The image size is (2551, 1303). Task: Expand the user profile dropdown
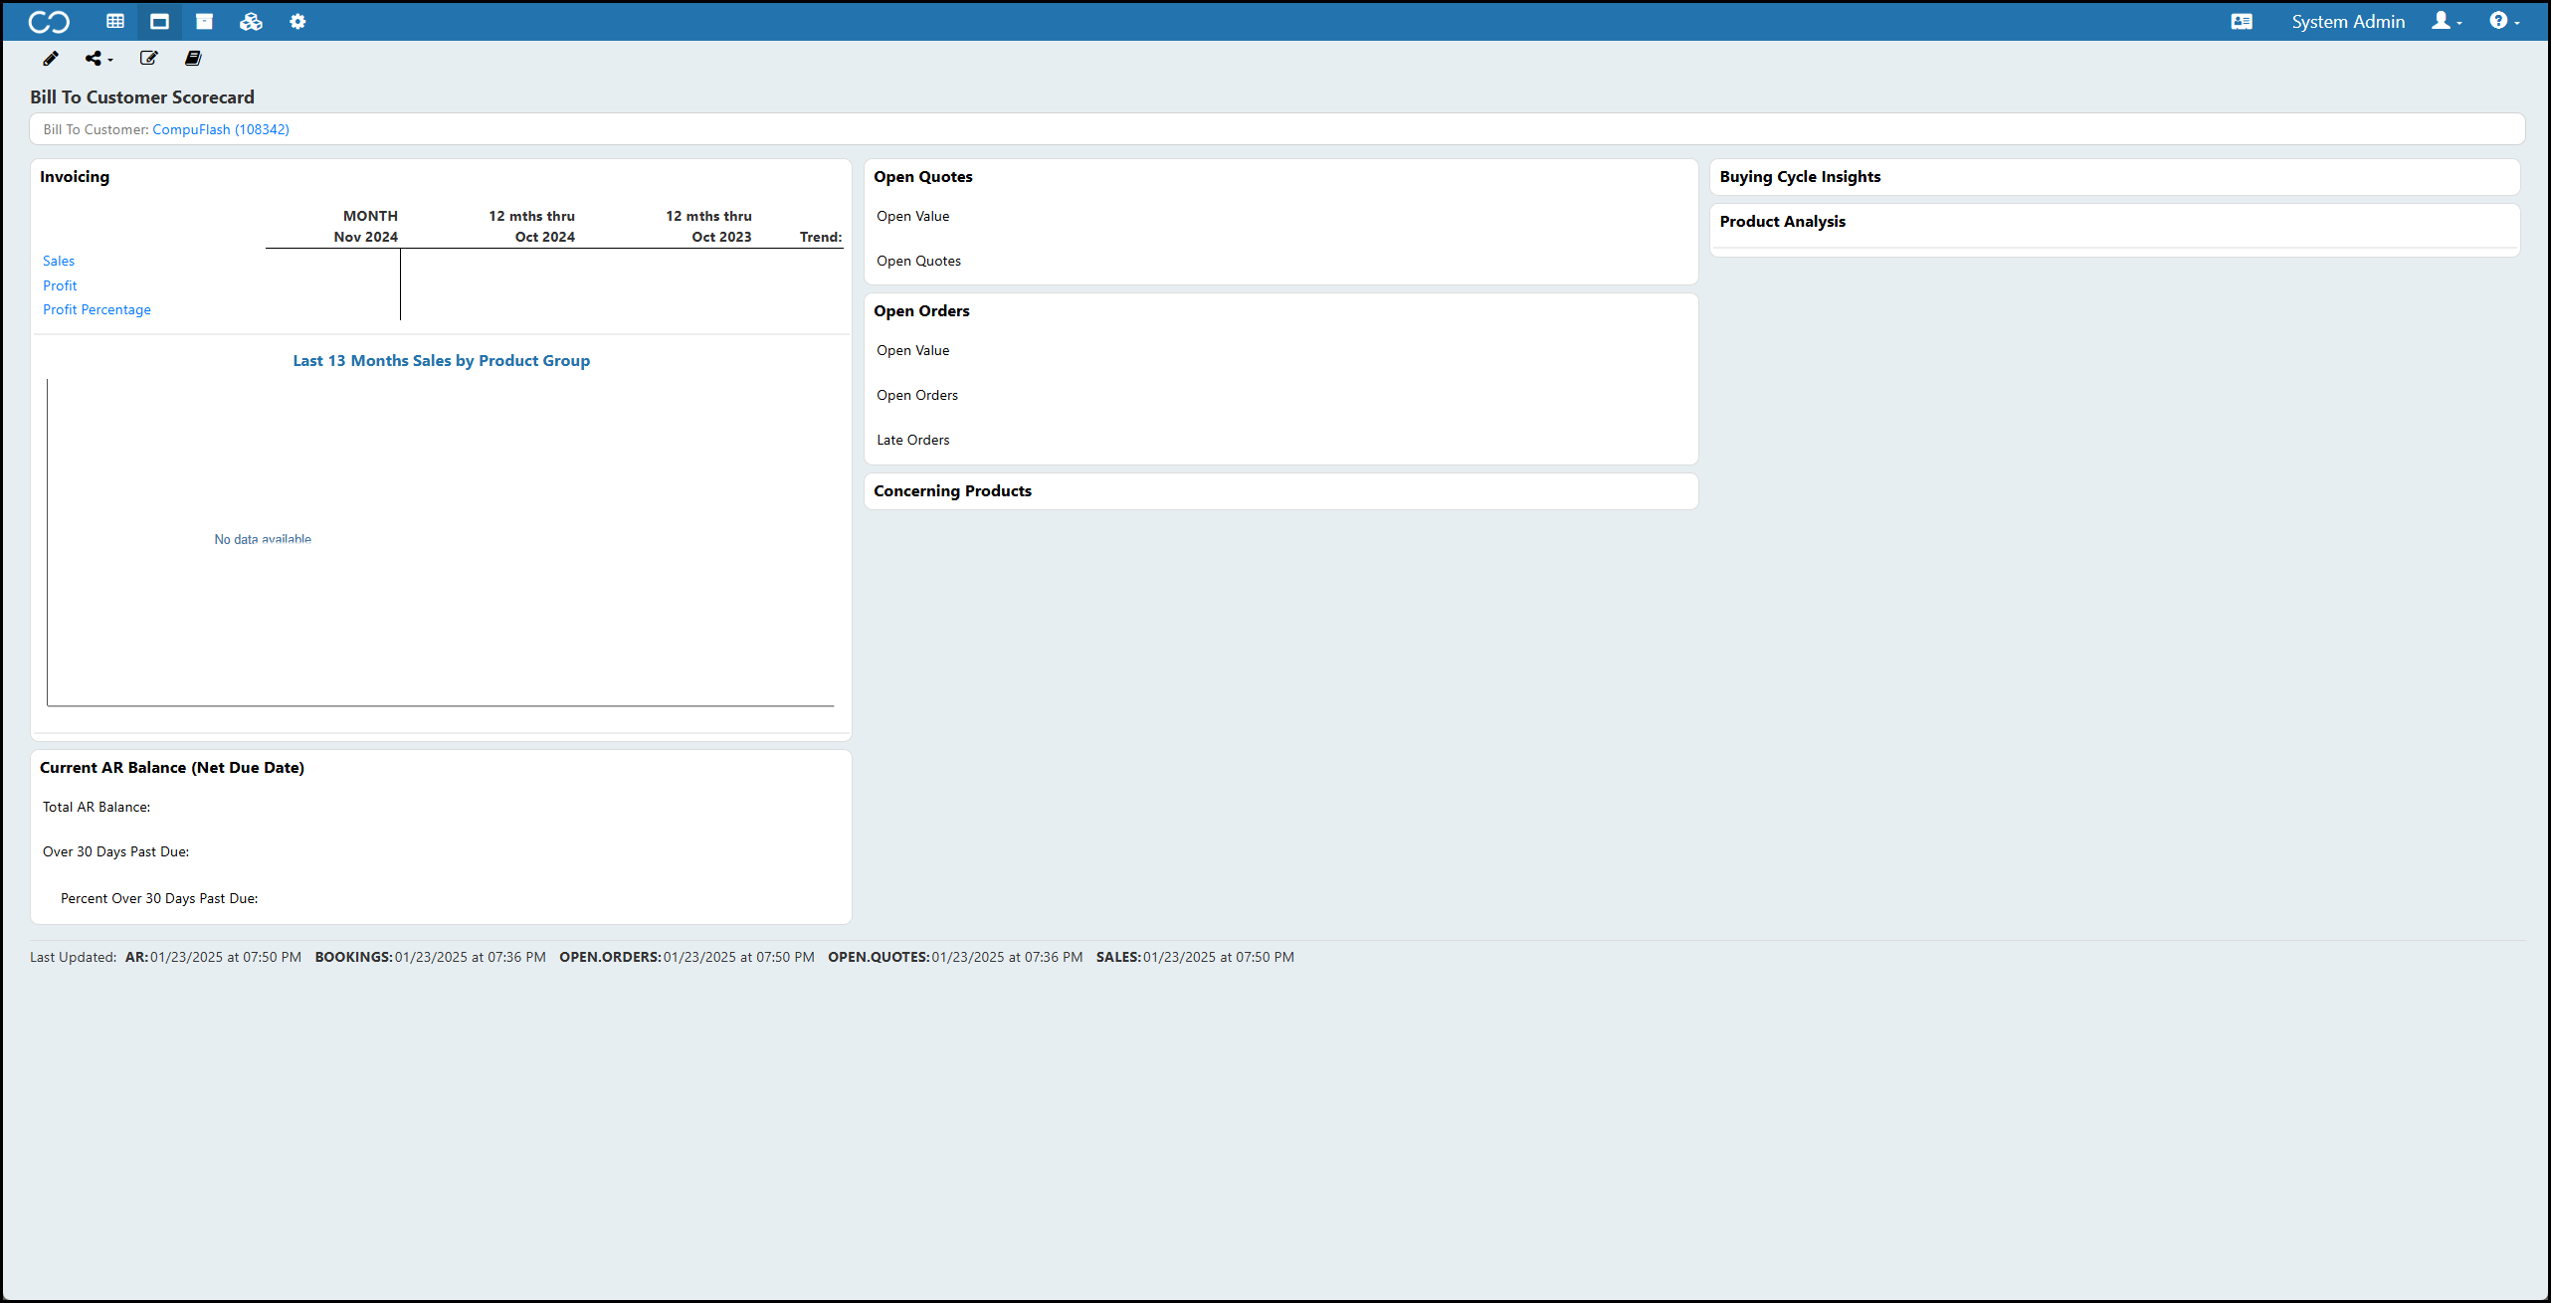(2447, 21)
